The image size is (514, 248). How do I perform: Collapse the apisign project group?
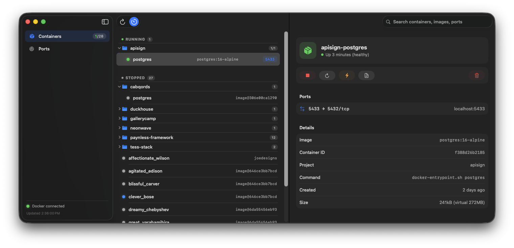coord(119,48)
